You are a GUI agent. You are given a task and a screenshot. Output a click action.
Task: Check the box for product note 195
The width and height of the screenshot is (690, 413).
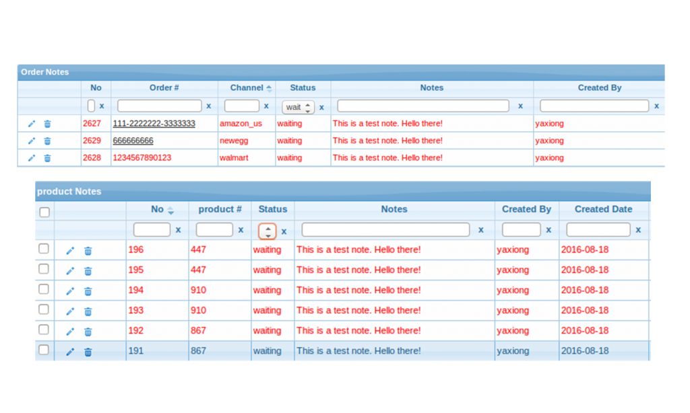(x=44, y=269)
